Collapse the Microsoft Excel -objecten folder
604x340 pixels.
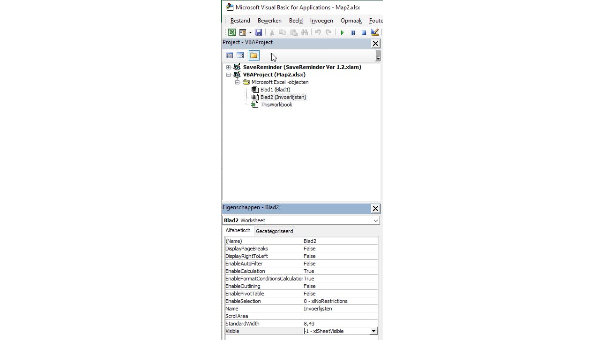click(238, 82)
